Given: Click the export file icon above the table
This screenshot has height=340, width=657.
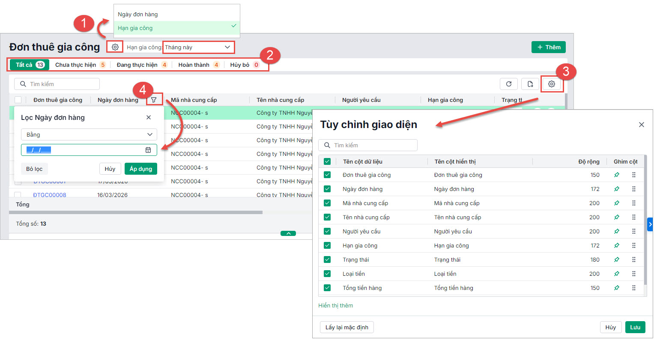Looking at the screenshot, I should click(x=530, y=84).
